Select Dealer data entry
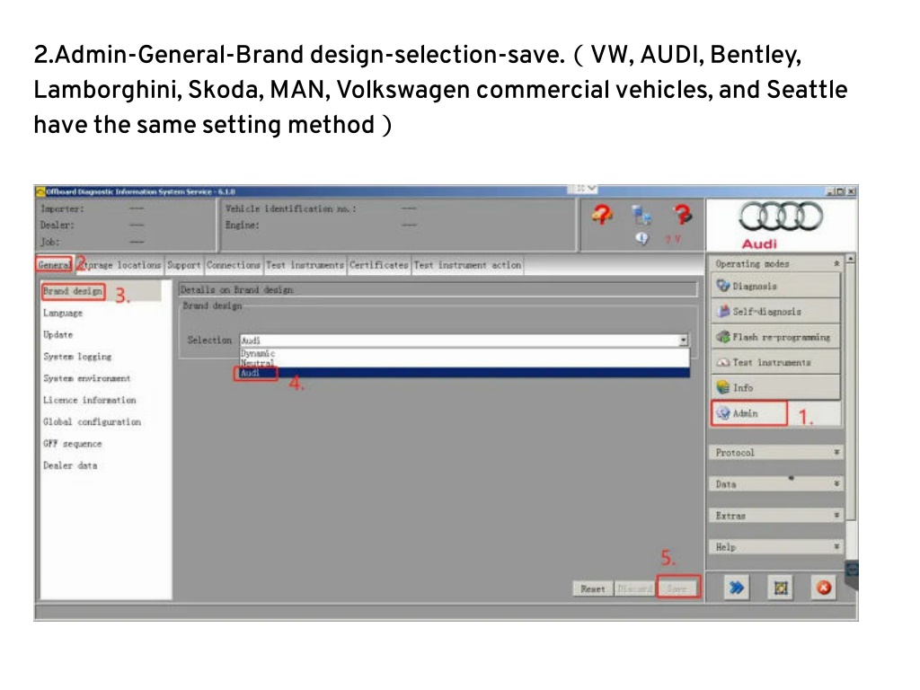The height and width of the screenshot is (690, 920). [x=70, y=465]
